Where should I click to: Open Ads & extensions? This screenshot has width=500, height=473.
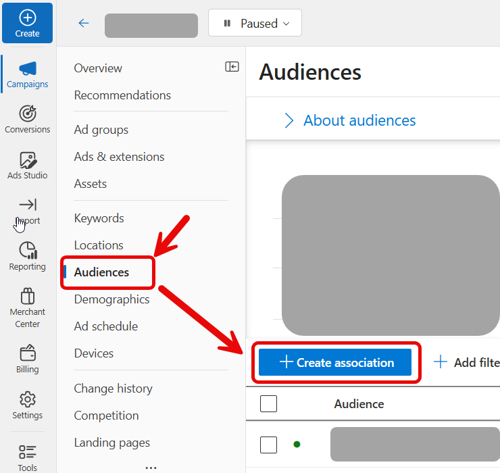pyautogui.click(x=120, y=157)
